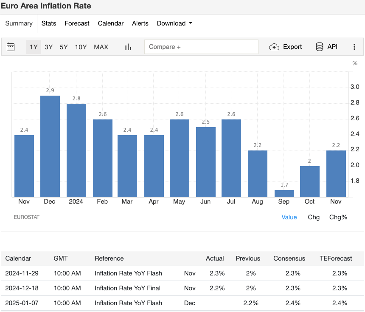Screen dimensions: 365x312
Task: Click the bar chart type icon
Action: (128, 47)
